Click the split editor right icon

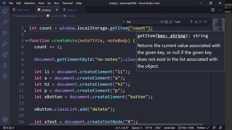point(213,10)
